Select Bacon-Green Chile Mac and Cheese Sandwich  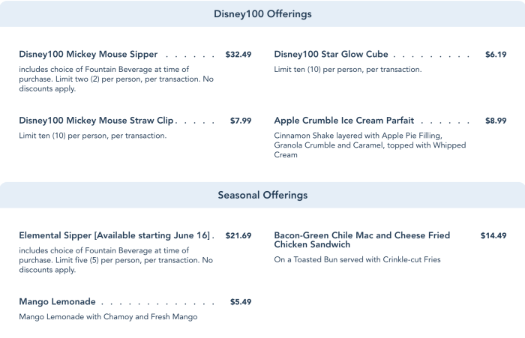pyautogui.click(x=362, y=240)
